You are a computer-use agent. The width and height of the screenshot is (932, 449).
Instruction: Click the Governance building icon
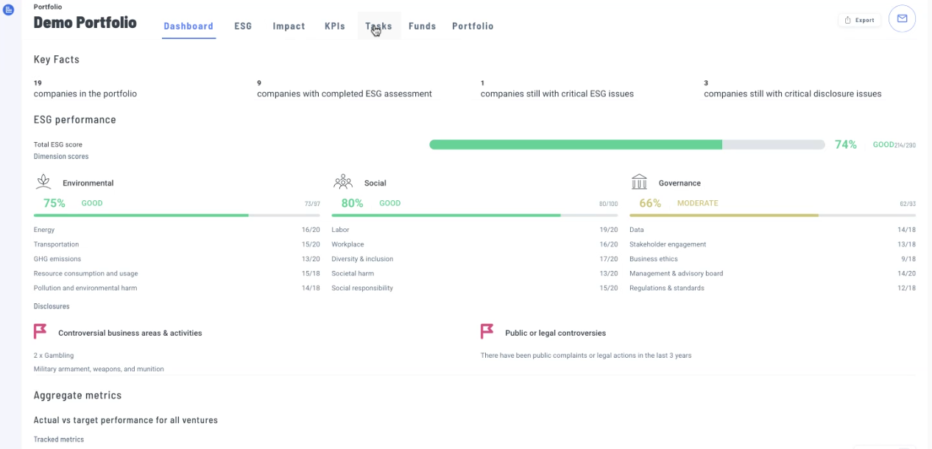point(639,182)
